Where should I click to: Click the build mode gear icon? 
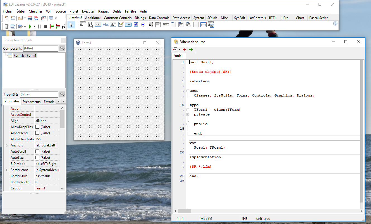[x=20, y=26]
